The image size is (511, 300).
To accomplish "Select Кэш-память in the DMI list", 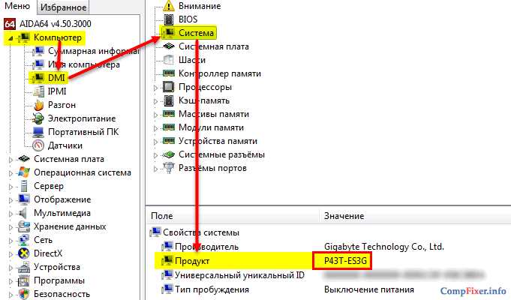I will [x=204, y=100].
